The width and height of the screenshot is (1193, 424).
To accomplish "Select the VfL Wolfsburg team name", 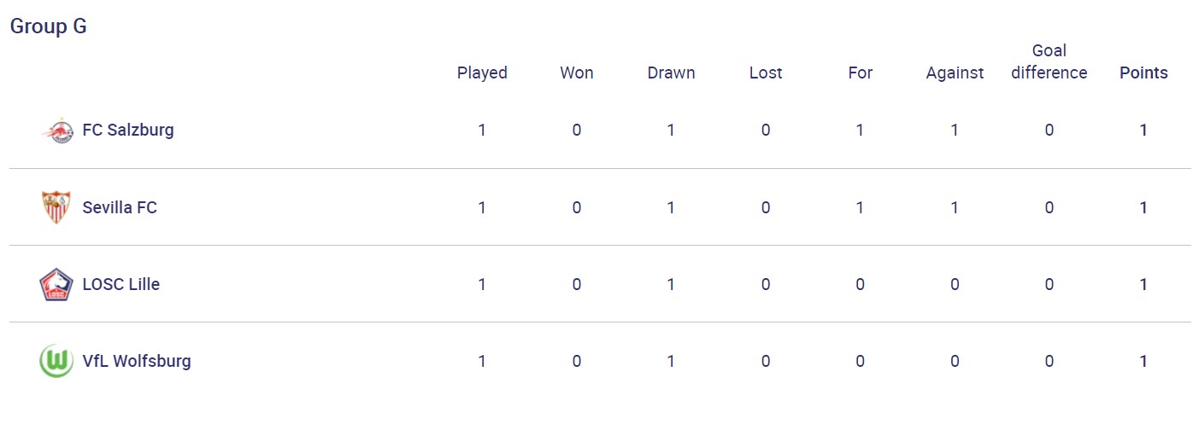I will tap(137, 361).
